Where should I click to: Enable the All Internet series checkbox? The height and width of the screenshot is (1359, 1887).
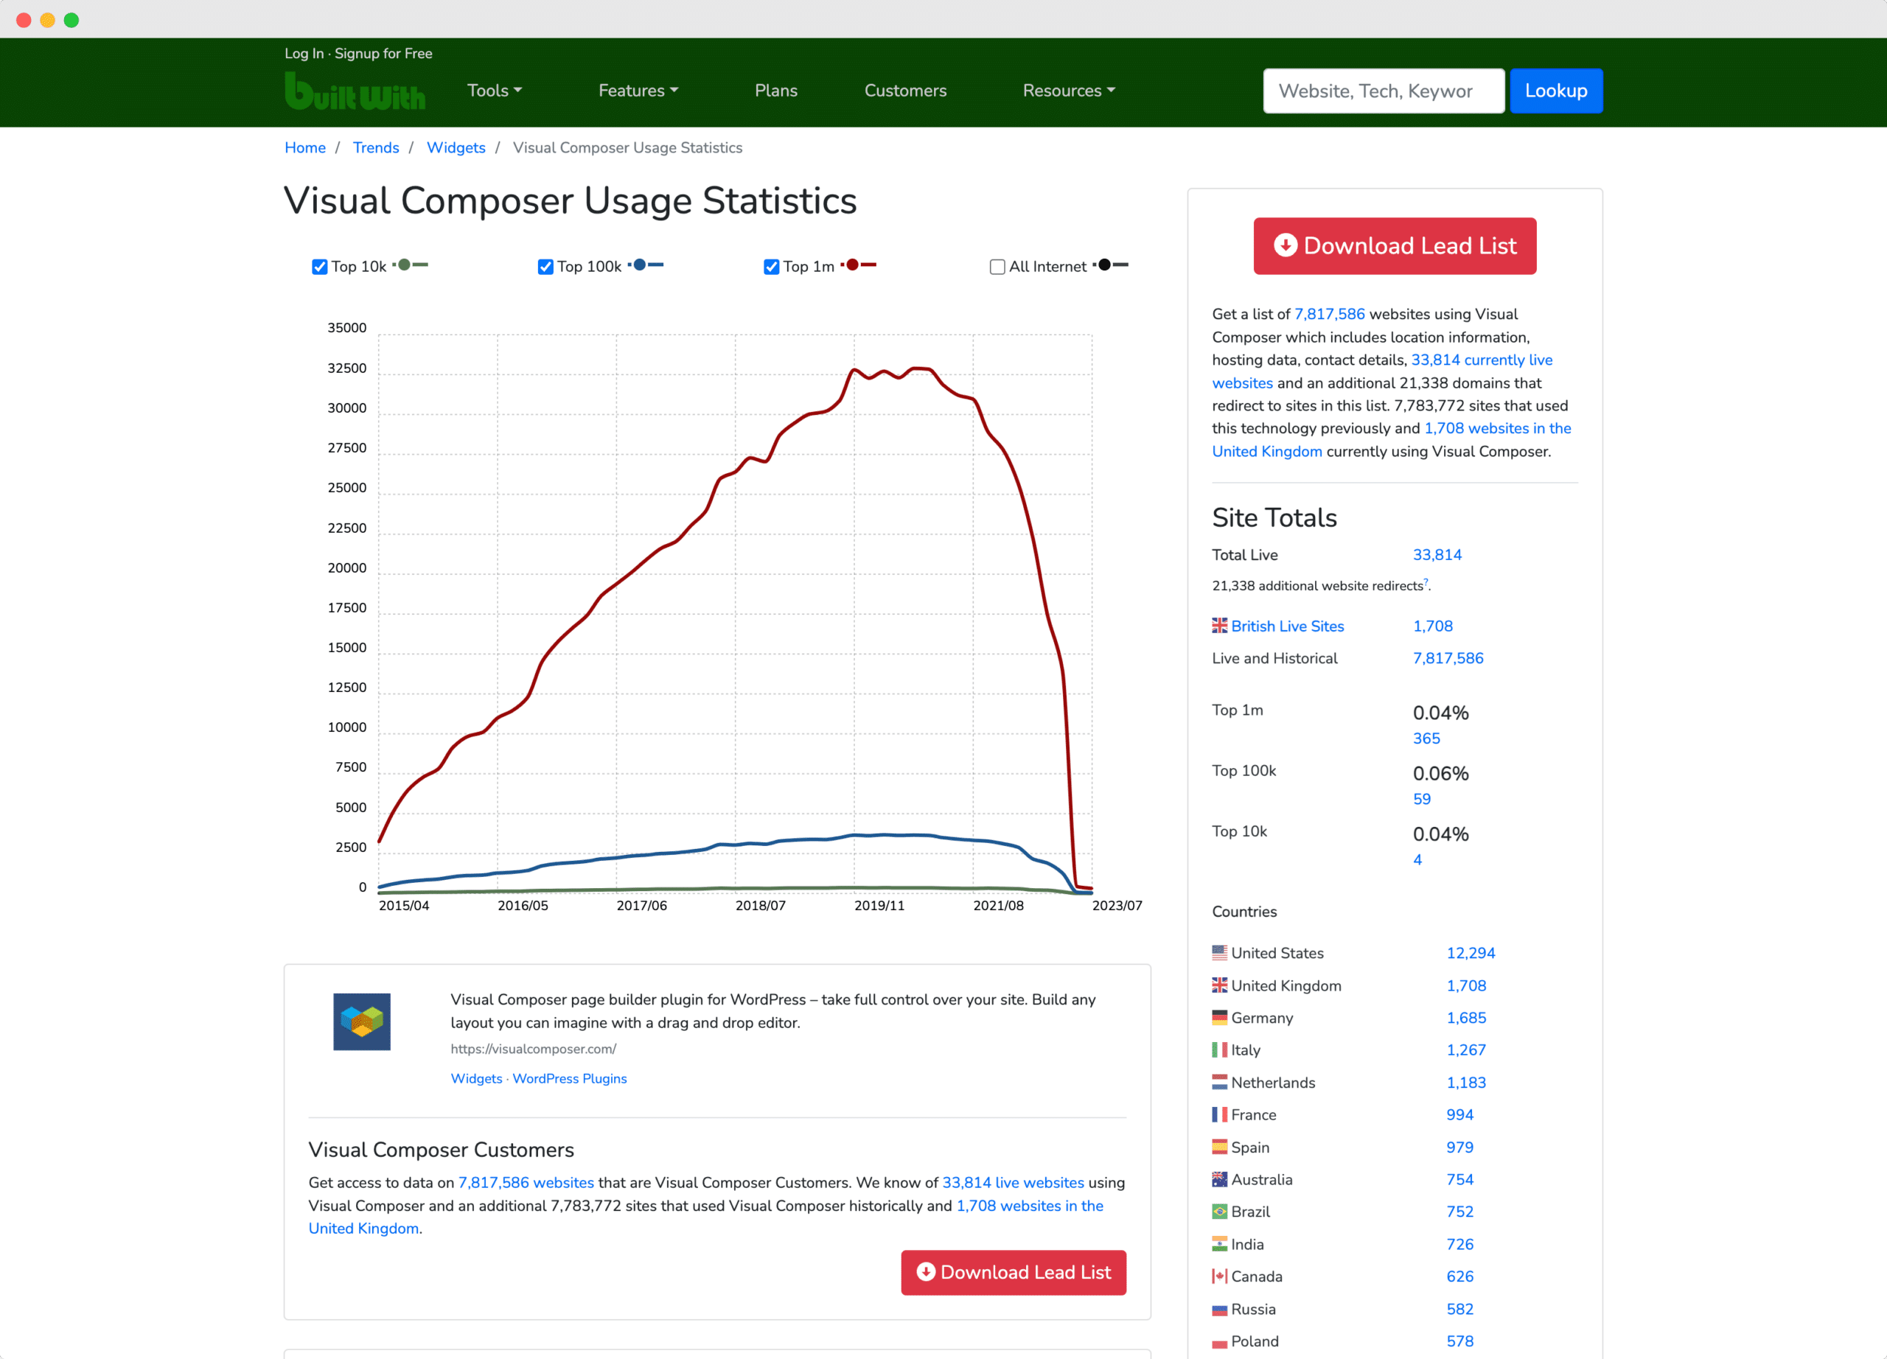(x=997, y=267)
